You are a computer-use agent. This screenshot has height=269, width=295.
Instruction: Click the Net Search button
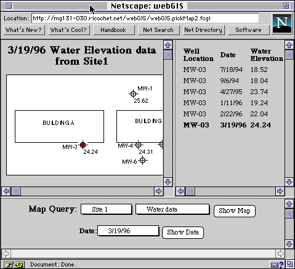(x=159, y=30)
